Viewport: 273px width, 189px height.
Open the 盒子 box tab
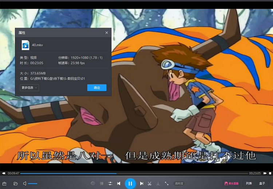[262, 183]
